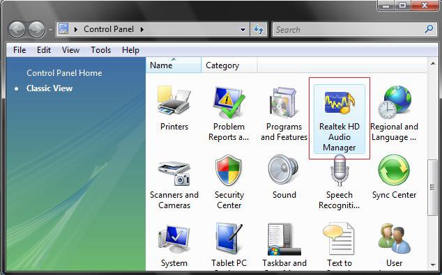Click the vertical scrollbar up arrow
Screen dimensions: 442x275
433,63
